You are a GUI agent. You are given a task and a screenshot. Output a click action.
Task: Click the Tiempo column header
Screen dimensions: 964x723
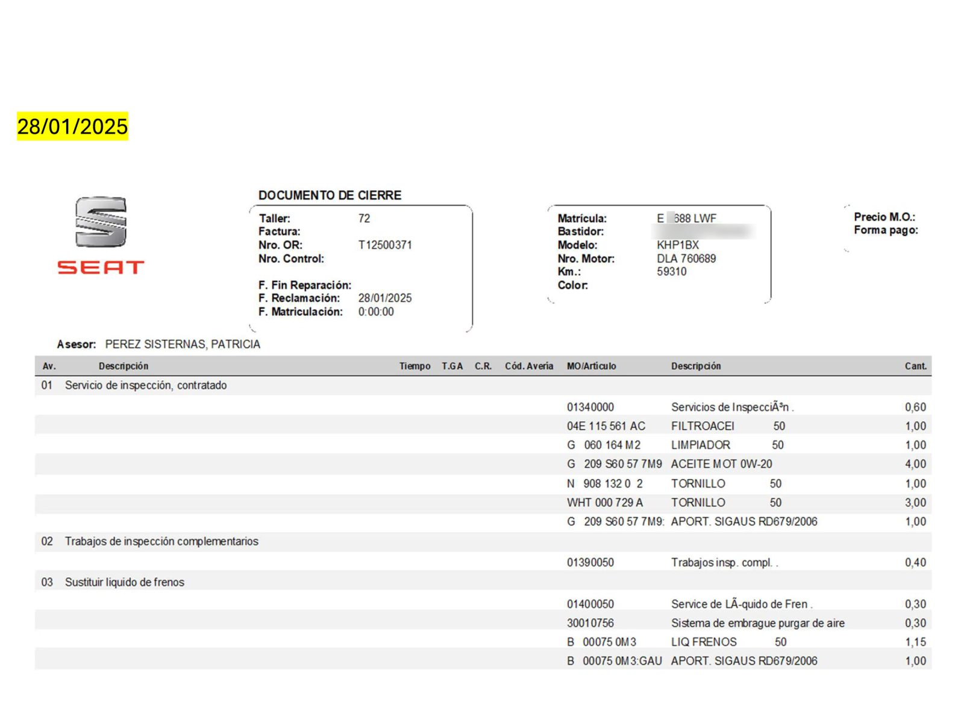pyautogui.click(x=415, y=366)
